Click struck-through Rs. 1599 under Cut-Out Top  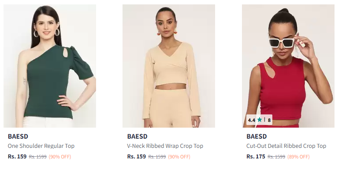(276, 157)
